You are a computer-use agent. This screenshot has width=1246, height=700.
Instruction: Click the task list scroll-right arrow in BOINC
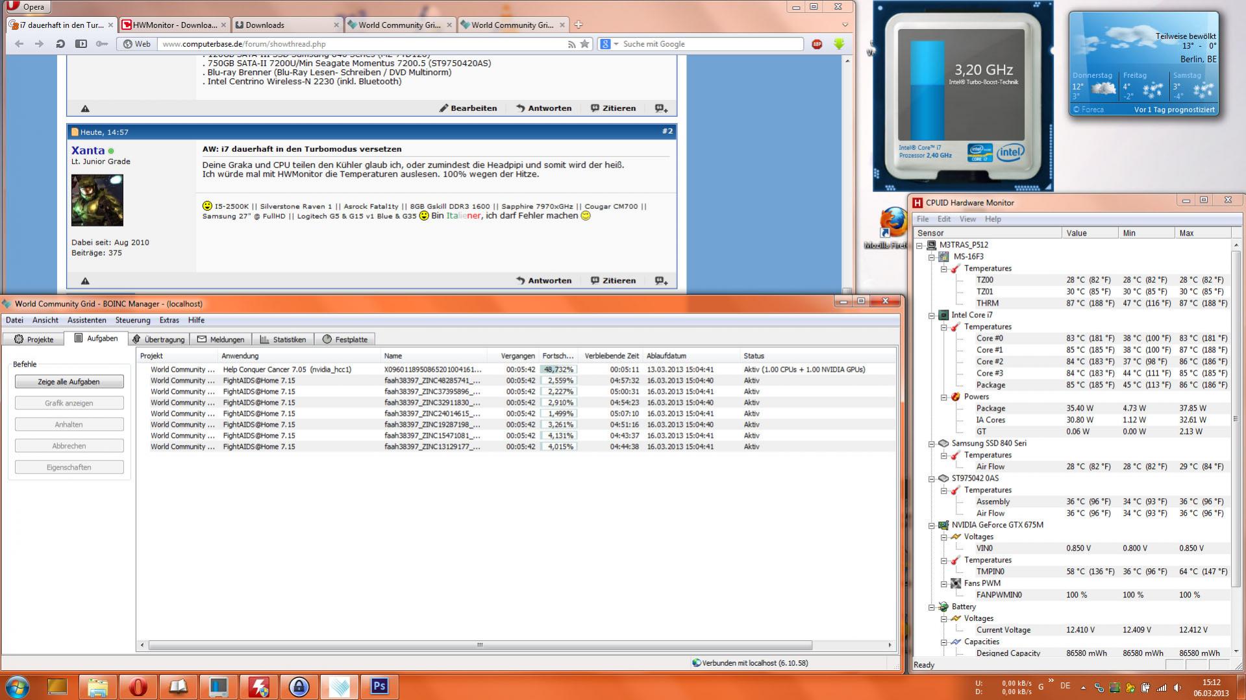(890, 645)
